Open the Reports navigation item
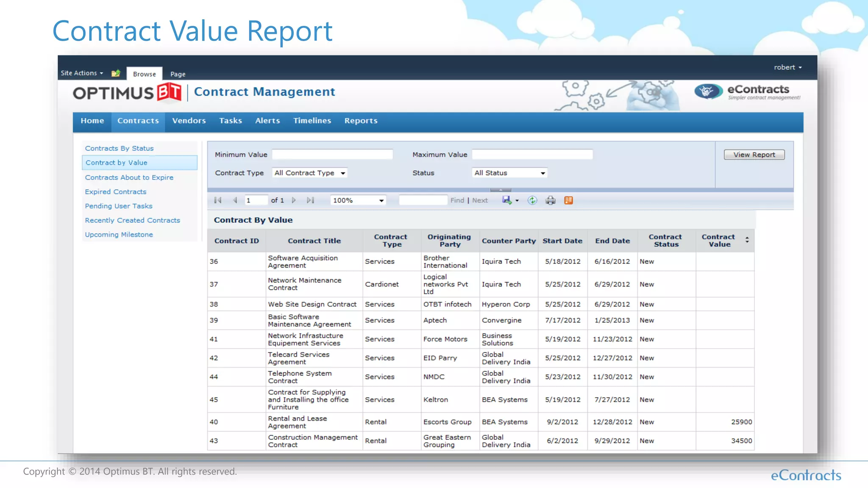The image size is (868, 488). tap(361, 121)
